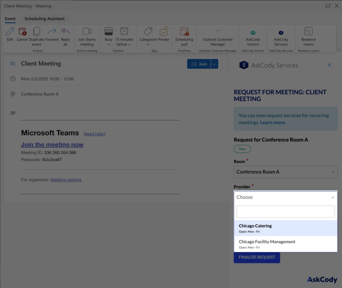Launch AskCody Services add-in
This screenshot has width=342, height=288.
281,38
